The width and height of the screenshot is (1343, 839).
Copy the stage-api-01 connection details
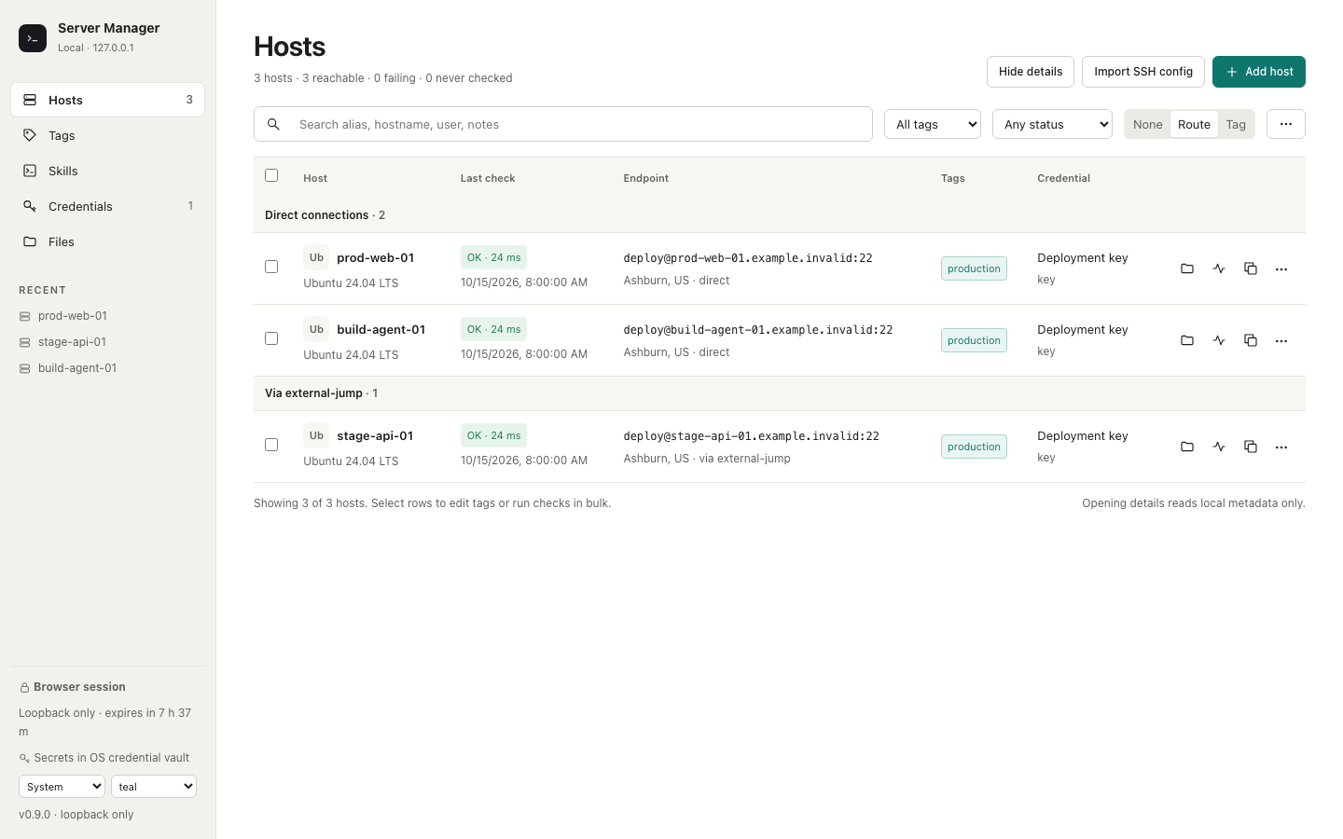(1251, 447)
